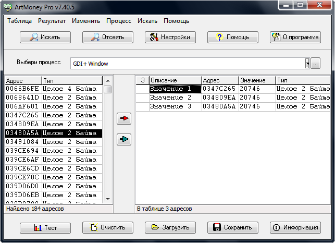Click address cell 0347C265 in the right table
This screenshot has height=243, width=335.
(x=220, y=89)
